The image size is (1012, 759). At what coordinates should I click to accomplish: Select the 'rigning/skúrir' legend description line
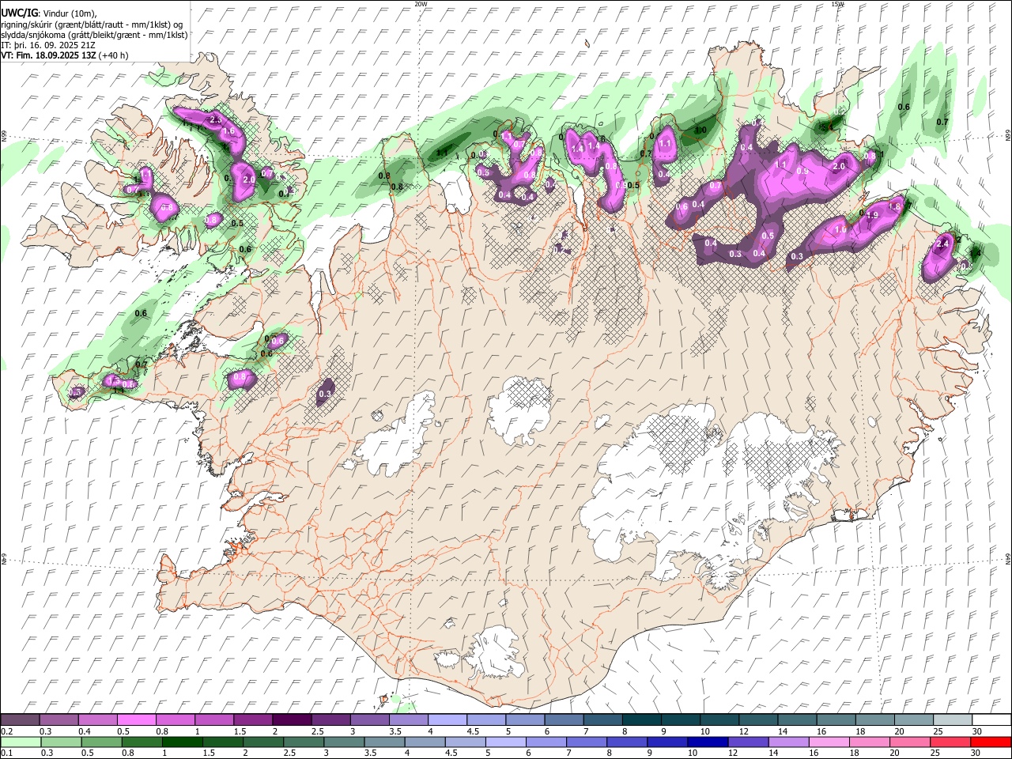point(93,25)
